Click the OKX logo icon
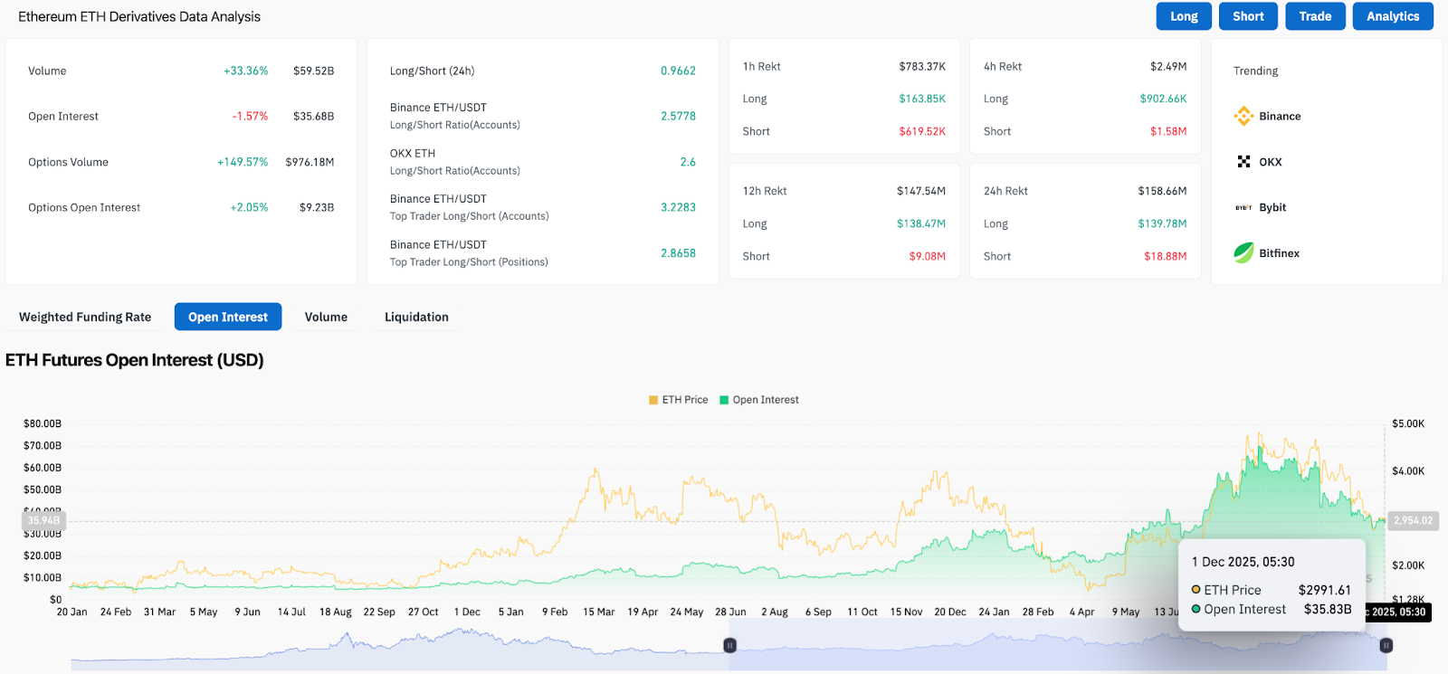 (1243, 162)
